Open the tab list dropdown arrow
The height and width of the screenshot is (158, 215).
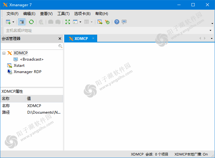[x=212, y=38]
